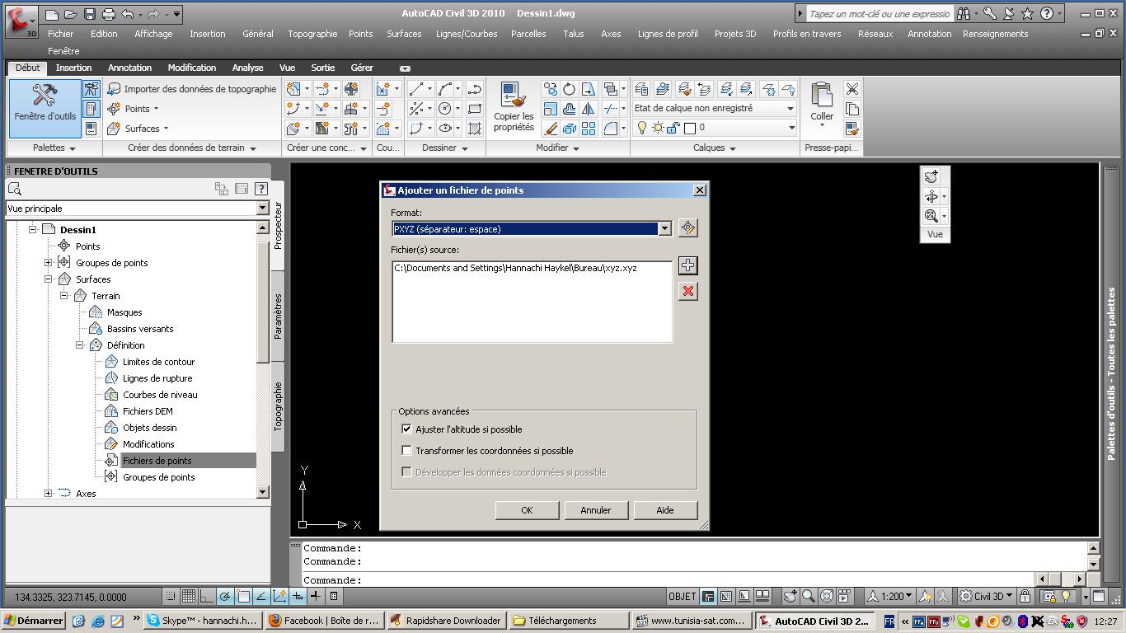Open the Surfaces menu
The image size is (1126, 633).
pos(404,34)
